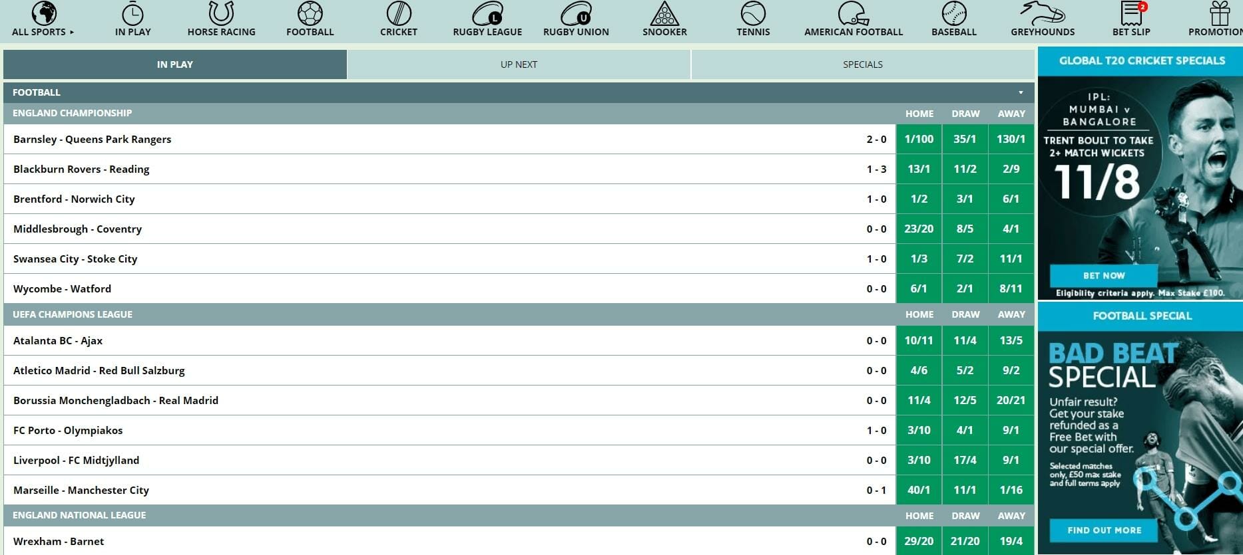Pick Stoke City away at 11/1
The width and height of the screenshot is (1243, 555).
click(1011, 259)
